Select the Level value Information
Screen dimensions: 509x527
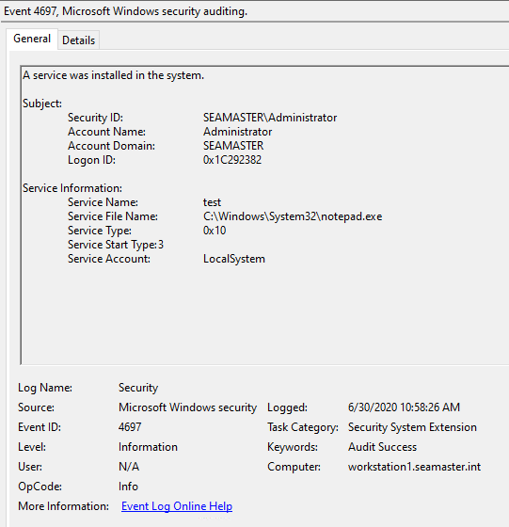148,447
